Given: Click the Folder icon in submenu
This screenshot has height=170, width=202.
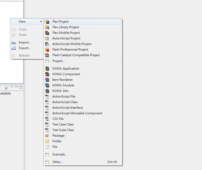Looking at the screenshot, I should 47,141.
